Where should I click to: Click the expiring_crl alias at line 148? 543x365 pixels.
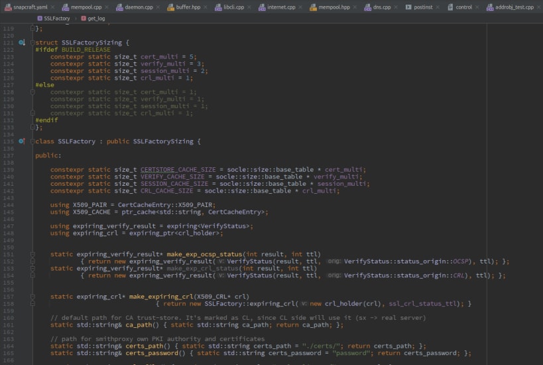tap(95, 234)
